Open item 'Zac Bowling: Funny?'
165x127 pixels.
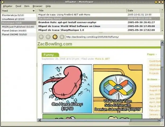[99, 19]
